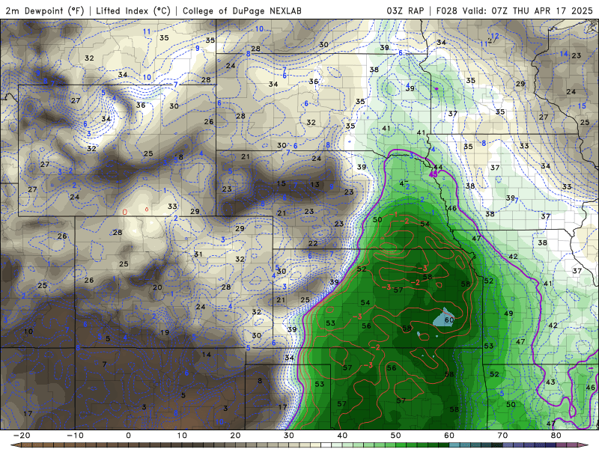
Task: Click the blue '14' lifted index label
Action: coord(564,54)
